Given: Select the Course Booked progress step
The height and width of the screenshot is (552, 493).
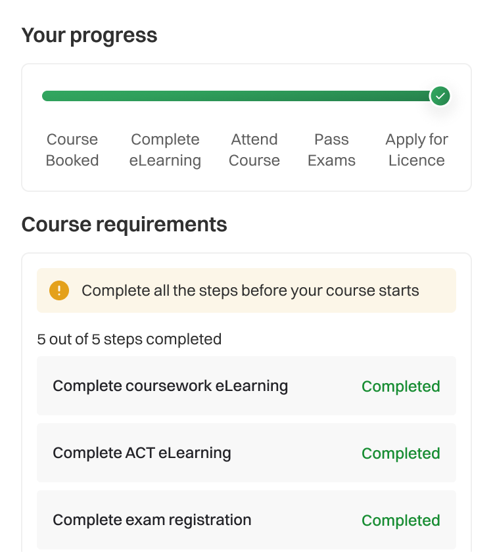Looking at the screenshot, I should [x=72, y=150].
